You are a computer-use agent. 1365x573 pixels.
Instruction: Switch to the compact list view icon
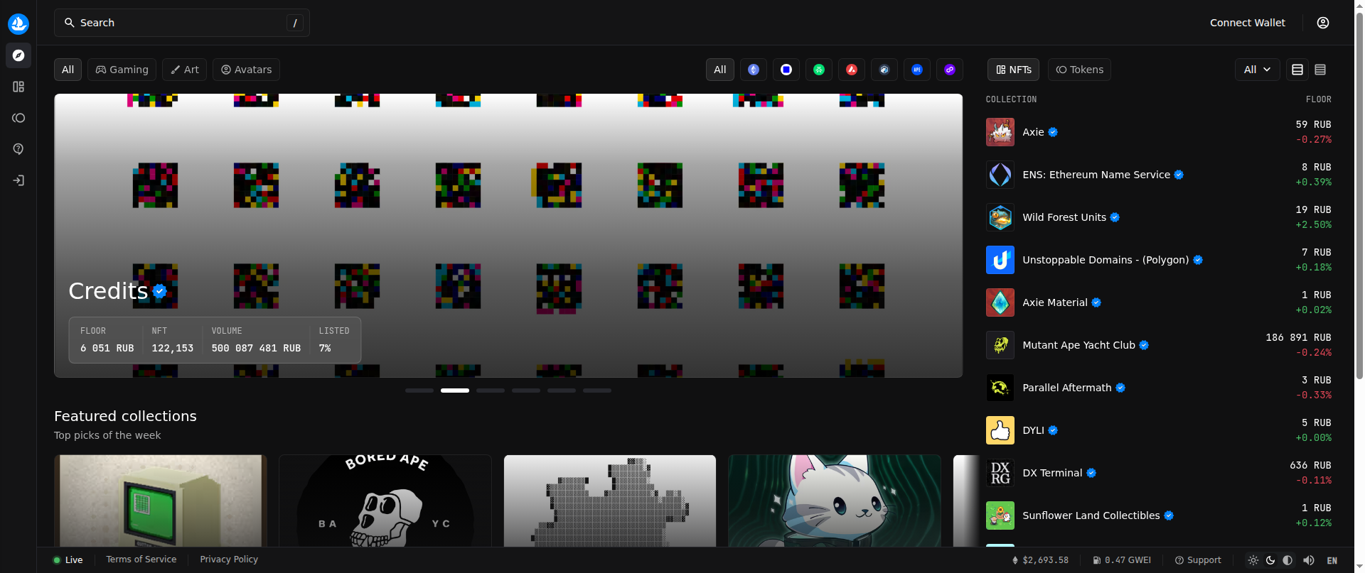pyautogui.click(x=1320, y=70)
